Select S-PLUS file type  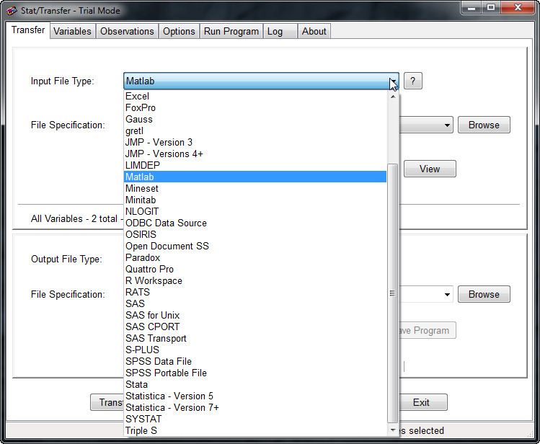254,350
